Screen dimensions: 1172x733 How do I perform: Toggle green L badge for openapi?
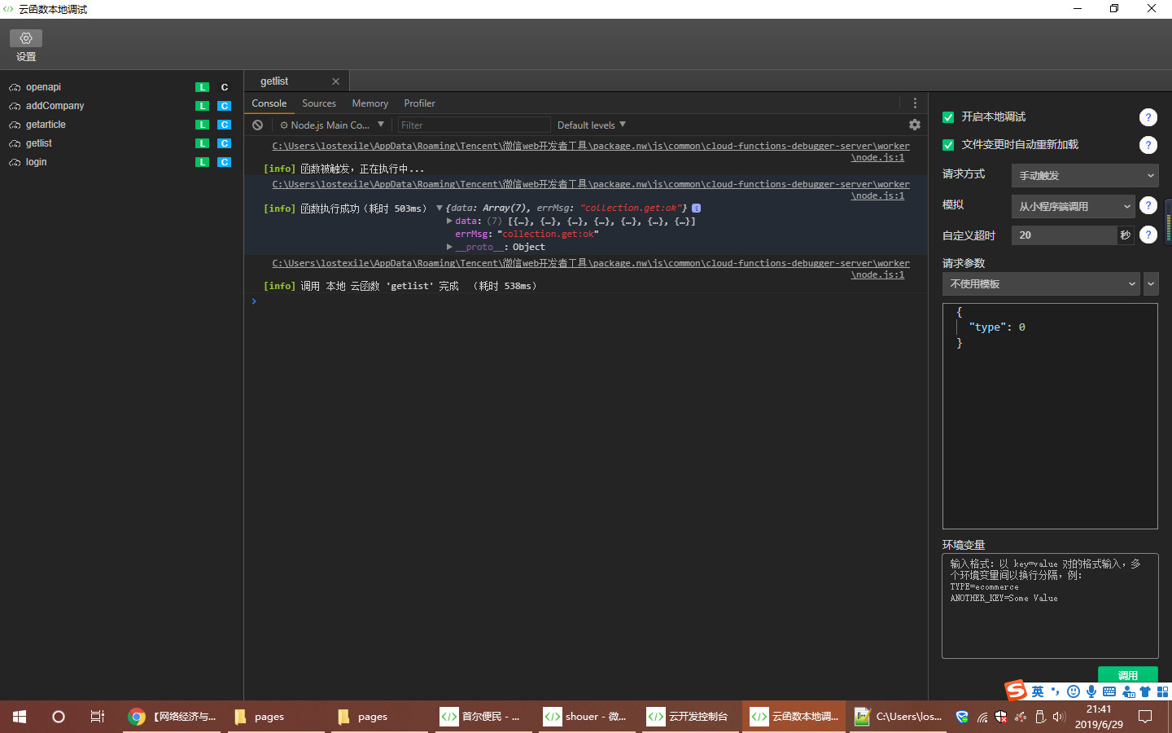click(202, 87)
